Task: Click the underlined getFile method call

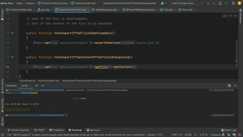Action: pos(101,67)
